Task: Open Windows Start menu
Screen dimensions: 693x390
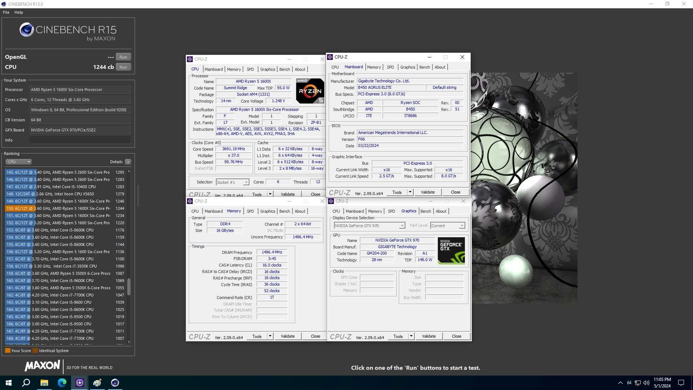Action: pyautogui.click(x=9, y=383)
